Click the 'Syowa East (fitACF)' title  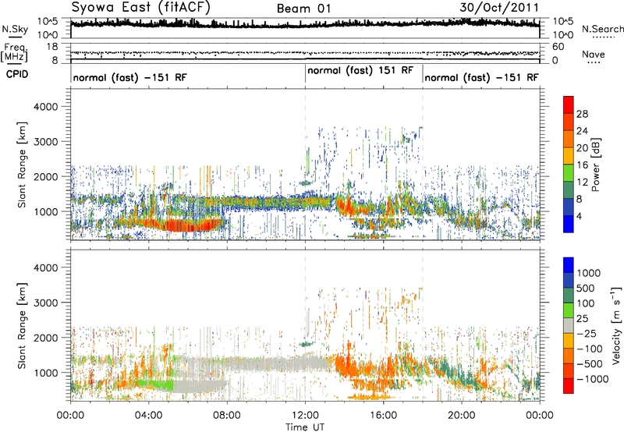click(141, 7)
